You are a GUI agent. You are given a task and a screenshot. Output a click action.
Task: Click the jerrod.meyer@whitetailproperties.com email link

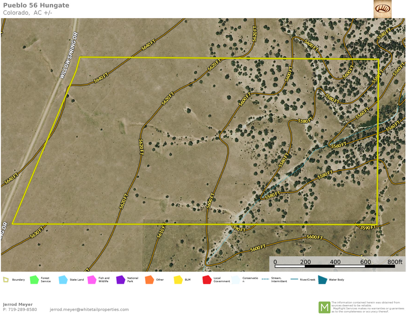click(89, 309)
